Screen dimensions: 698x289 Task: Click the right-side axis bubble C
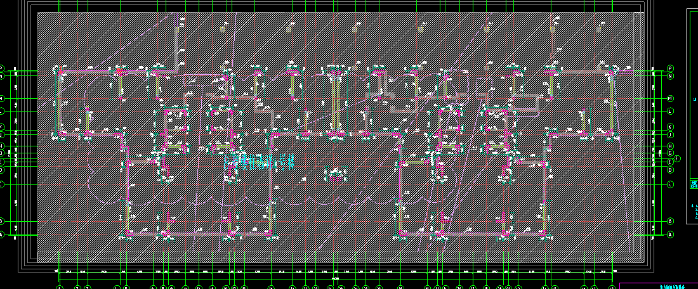point(671,184)
